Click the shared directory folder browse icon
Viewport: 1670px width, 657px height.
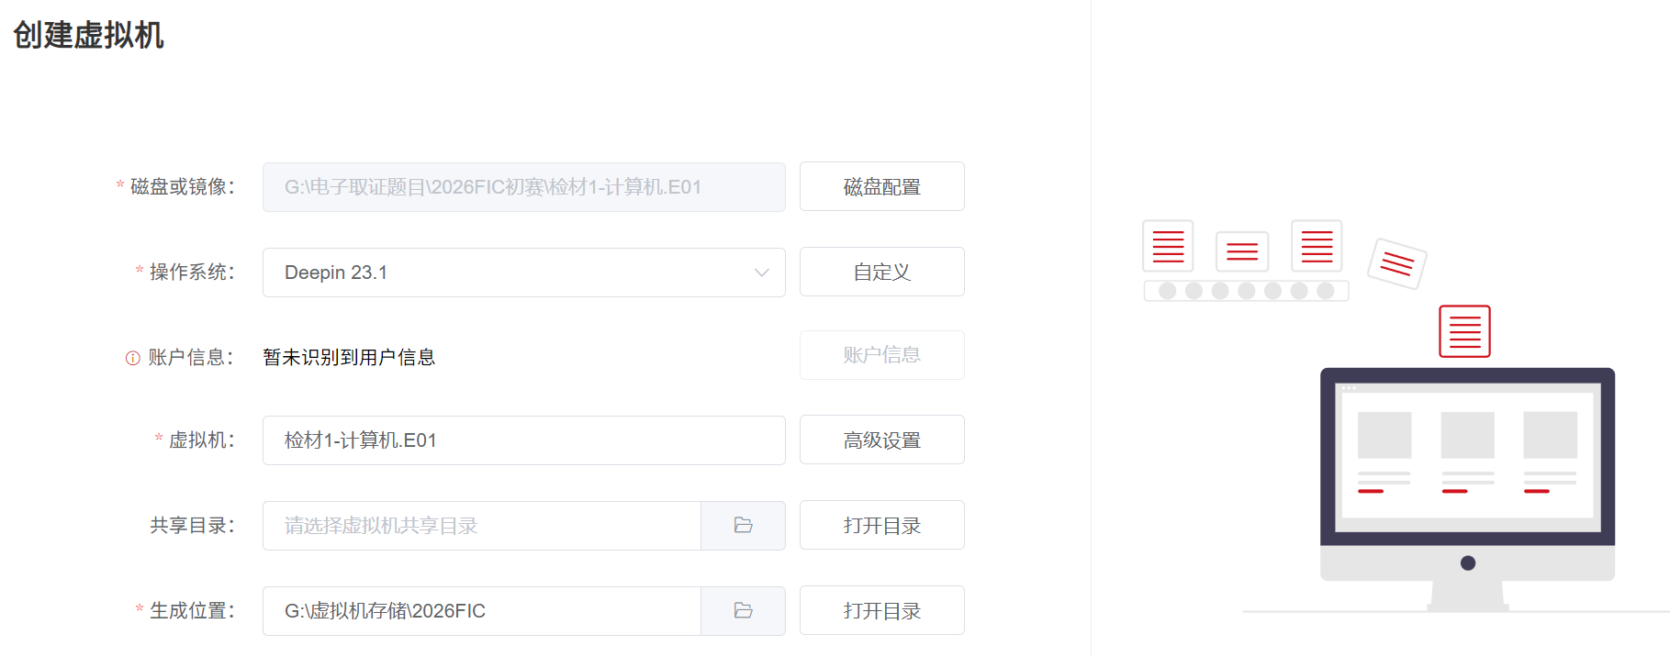point(743,526)
